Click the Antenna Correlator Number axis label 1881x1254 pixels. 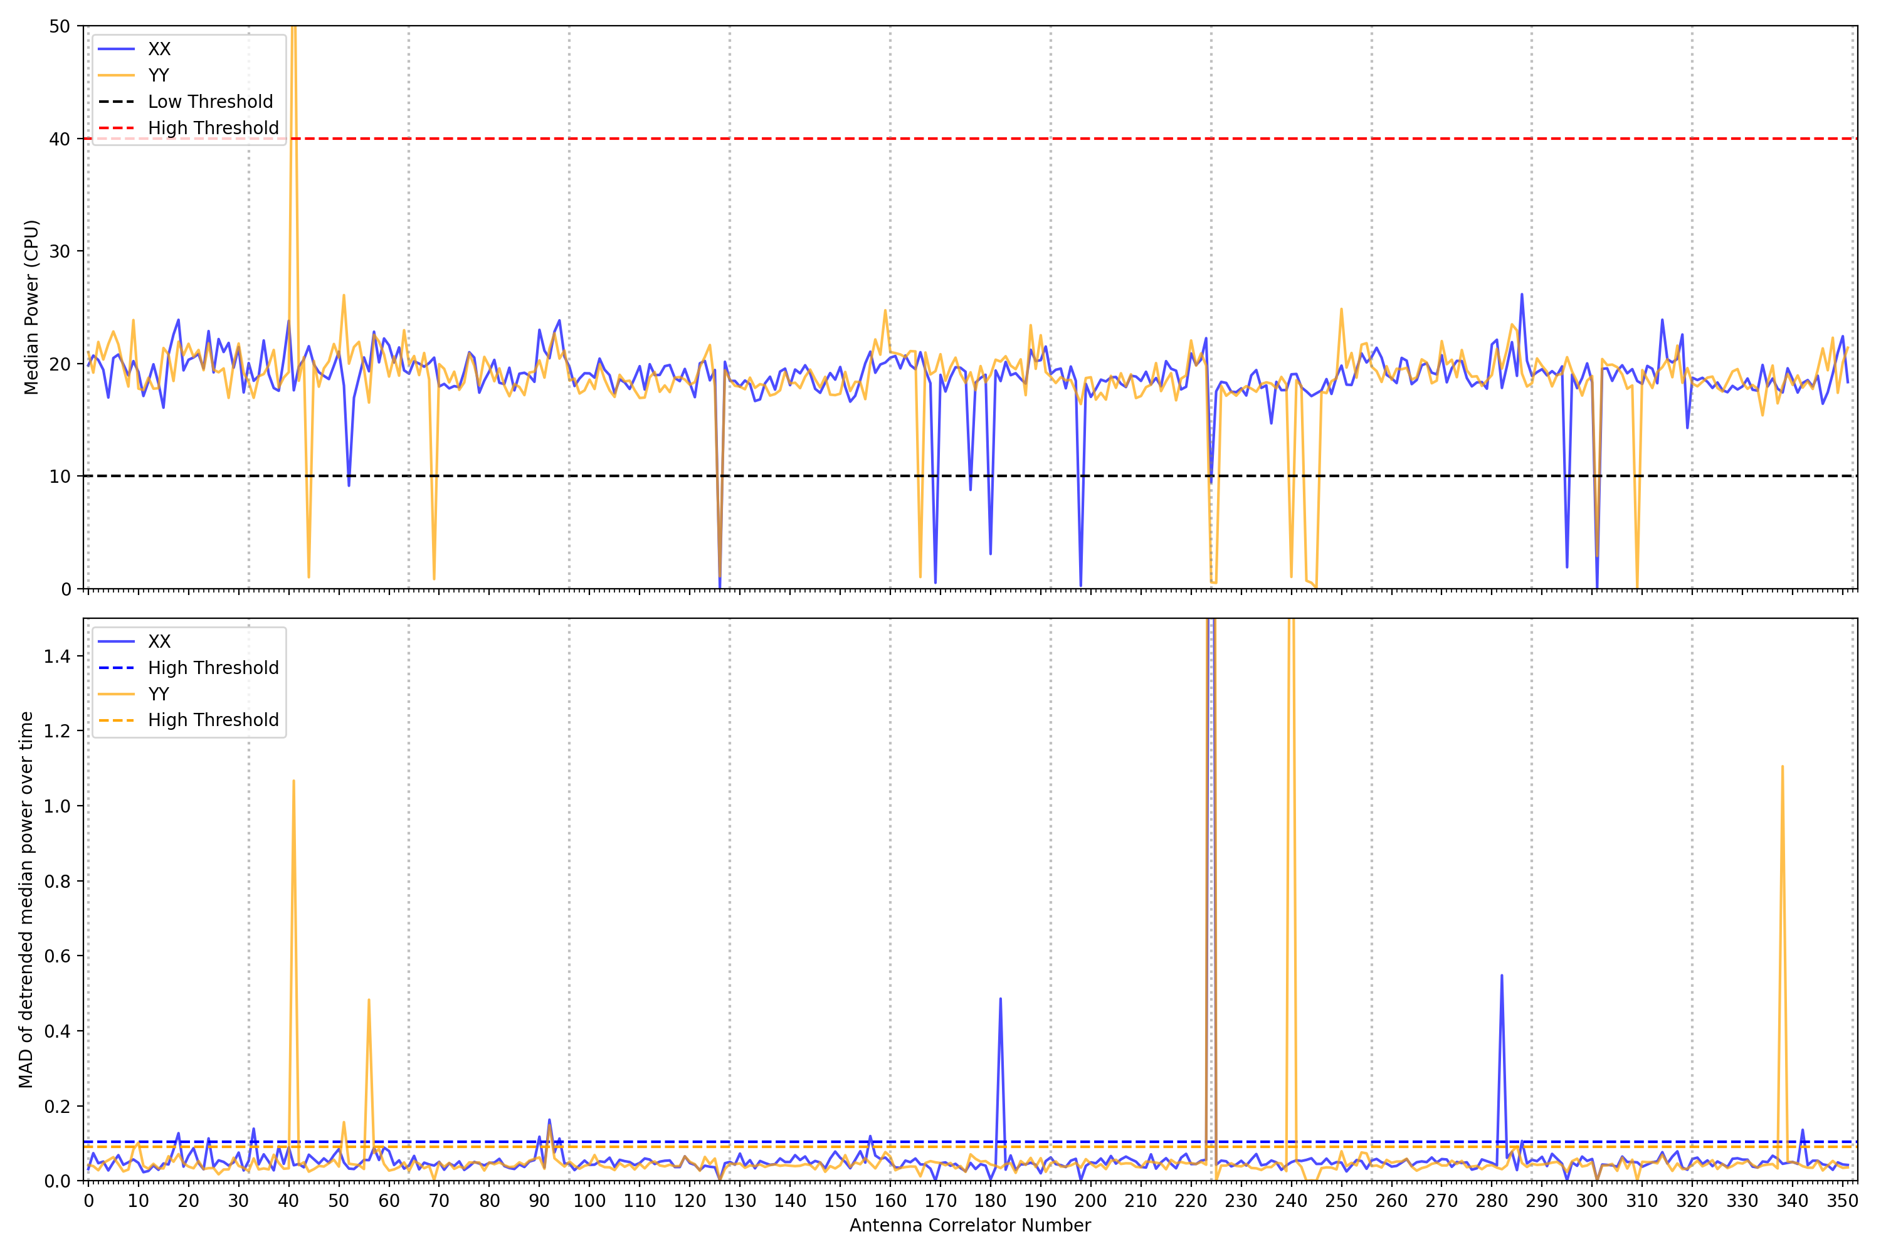click(x=969, y=1225)
